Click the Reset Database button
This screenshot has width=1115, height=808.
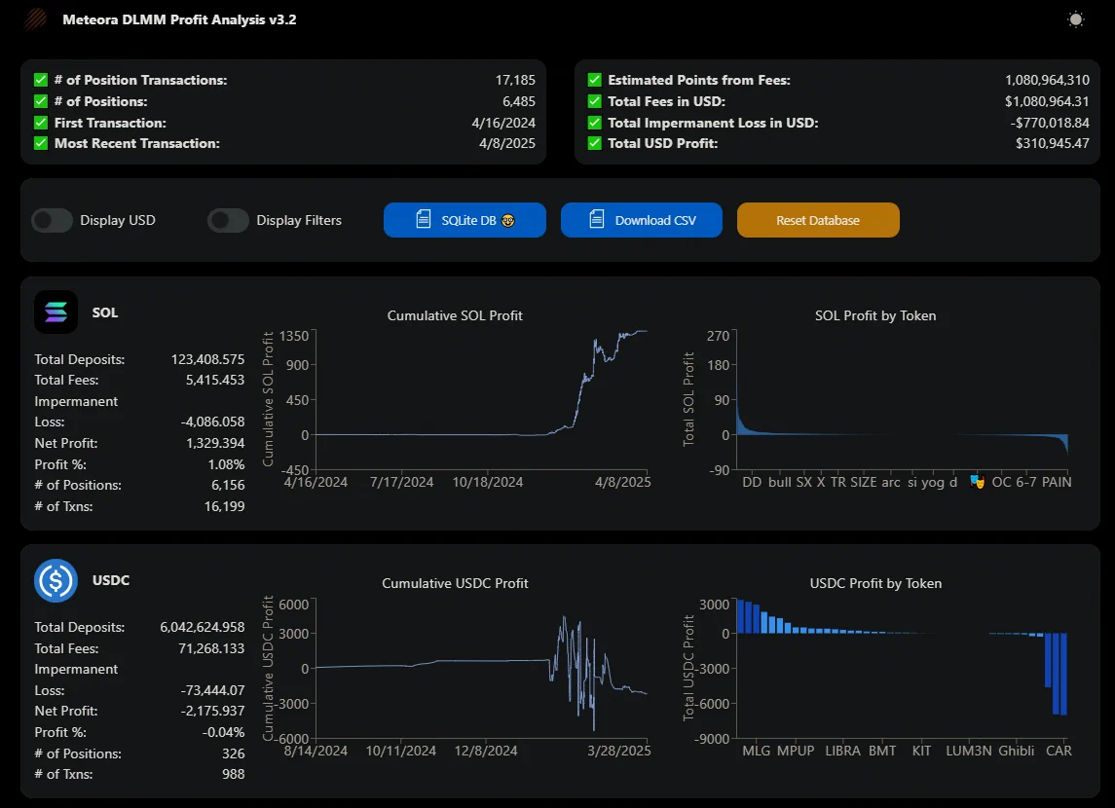[x=818, y=220]
